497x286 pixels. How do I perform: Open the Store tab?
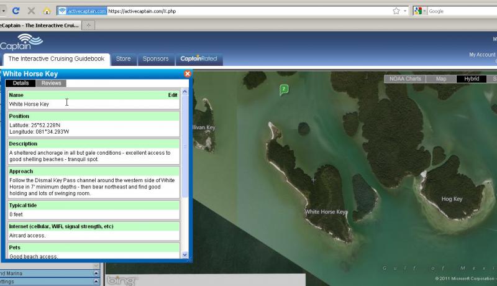[x=123, y=59]
